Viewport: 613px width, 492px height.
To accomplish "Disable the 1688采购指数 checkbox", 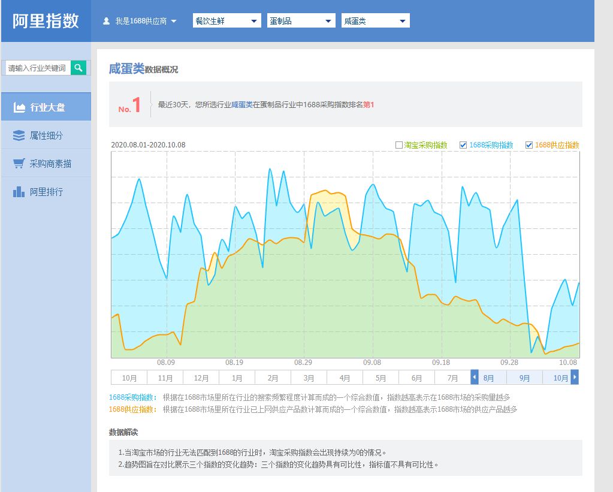I will 464,144.
